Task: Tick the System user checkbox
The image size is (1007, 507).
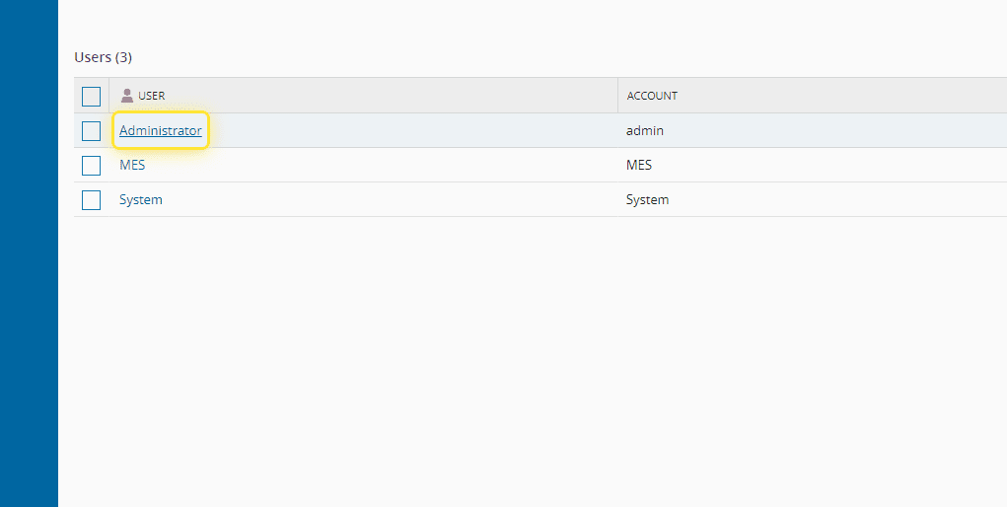Action: pyautogui.click(x=92, y=199)
